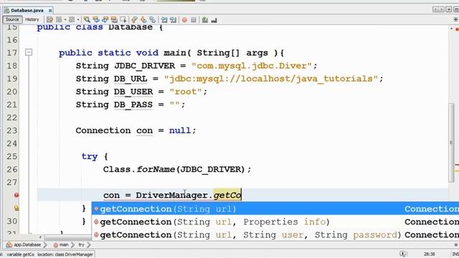Click the red error stripe indicator

point(457,29)
